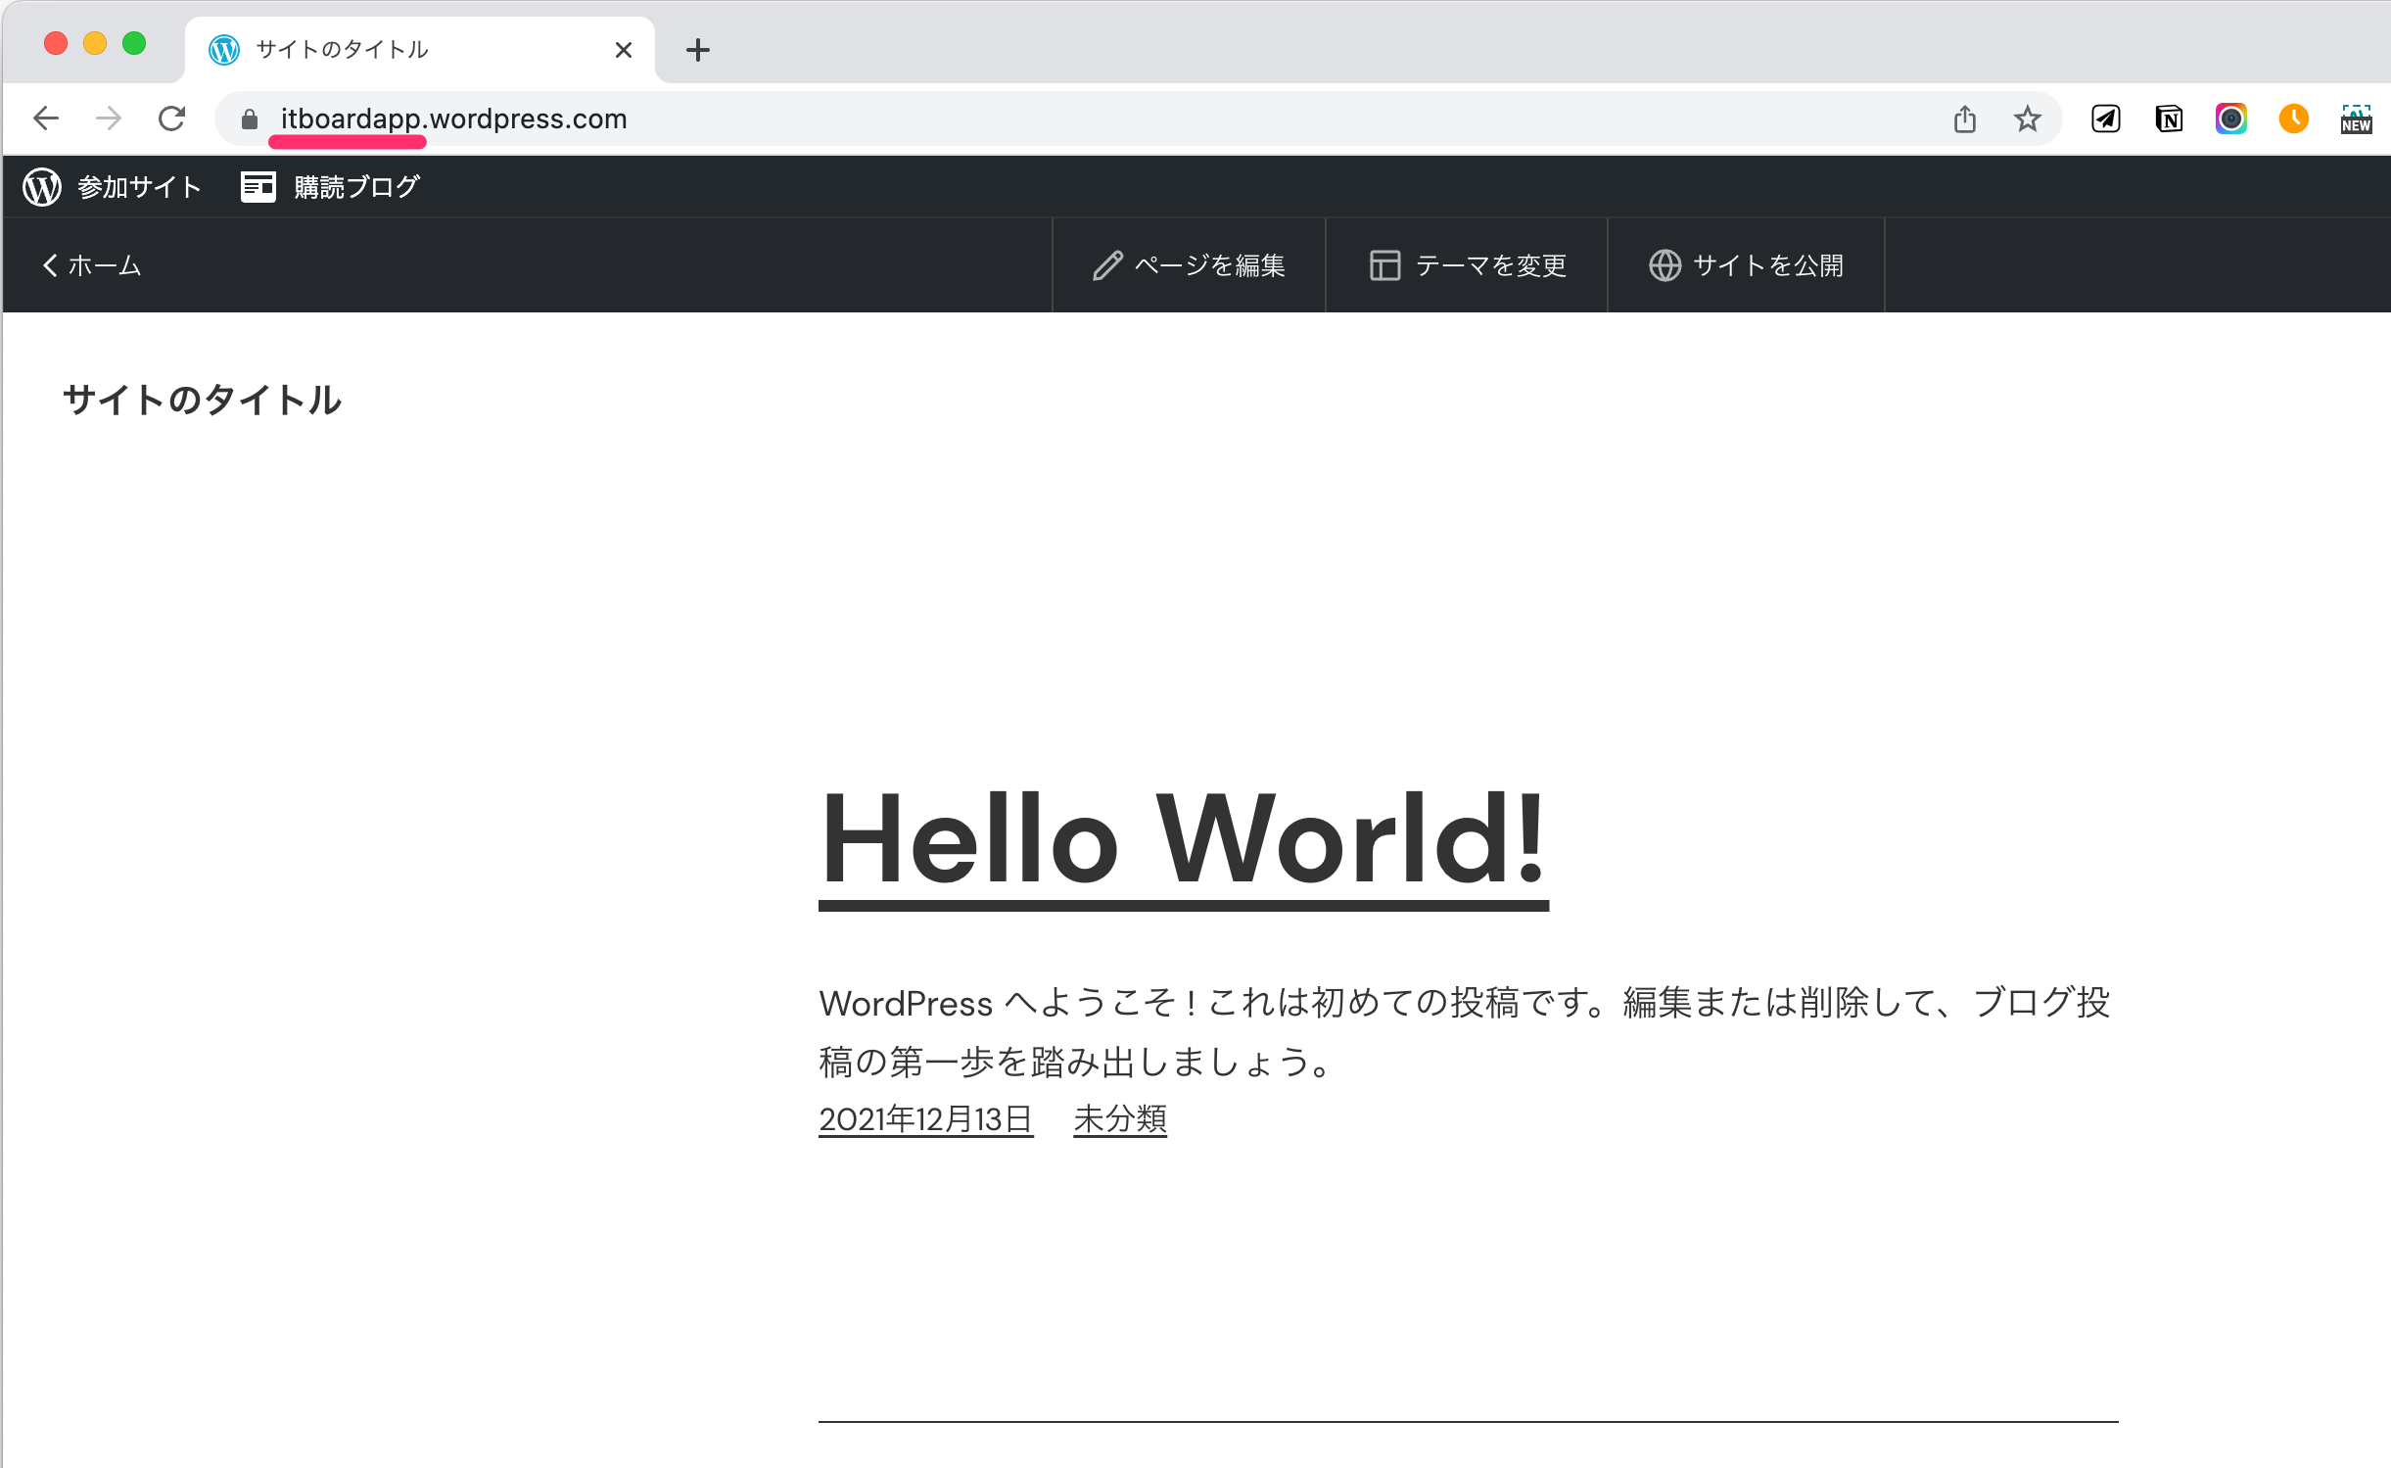Image resolution: width=2391 pixels, height=1468 pixels.
Task: Choose テーマを変更 option
Action: (1467, 265)
